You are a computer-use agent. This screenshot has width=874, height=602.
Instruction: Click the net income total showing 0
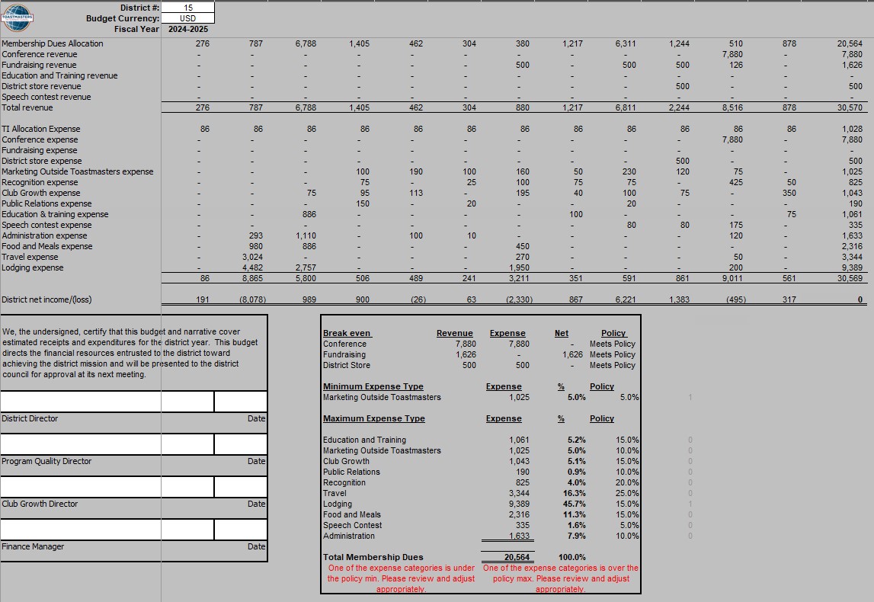tap(860, 299)
